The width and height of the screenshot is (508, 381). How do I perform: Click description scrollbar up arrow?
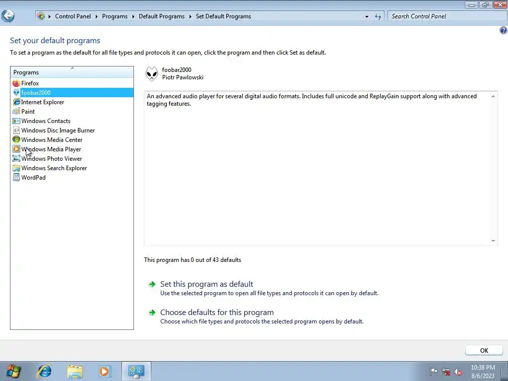493,96
